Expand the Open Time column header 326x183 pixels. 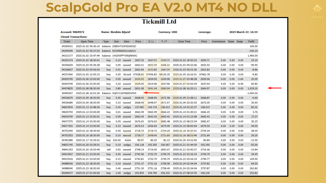(x=87, y=41)
